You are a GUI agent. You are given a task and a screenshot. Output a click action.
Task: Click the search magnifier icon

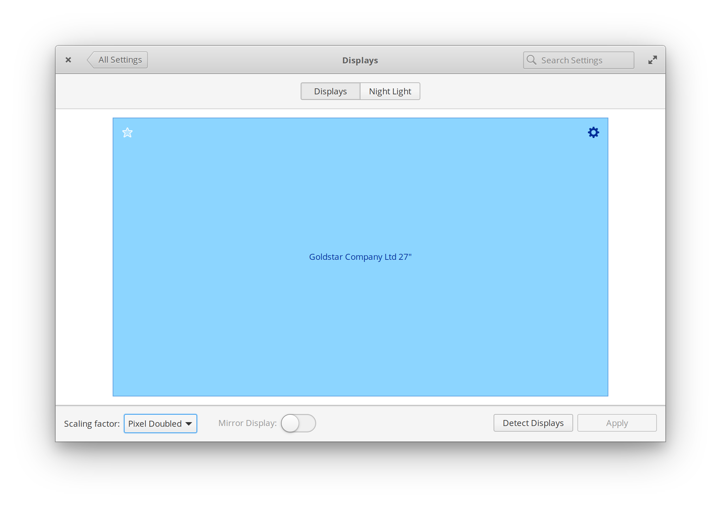click(532, 60)
